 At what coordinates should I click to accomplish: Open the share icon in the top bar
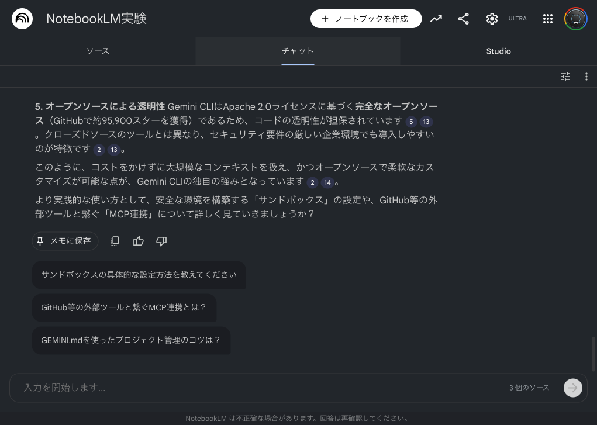tap(463, 18)
